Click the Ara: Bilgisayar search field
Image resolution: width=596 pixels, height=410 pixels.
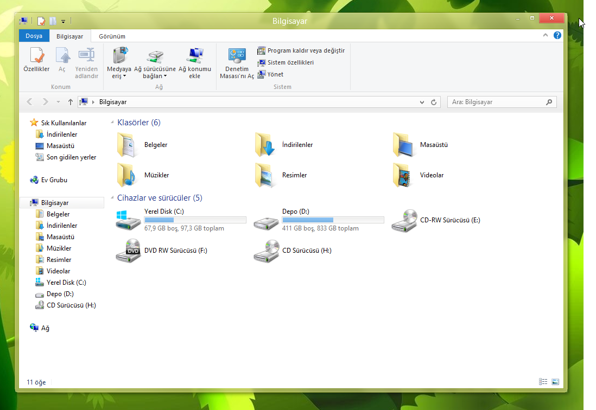pos(497,102)
